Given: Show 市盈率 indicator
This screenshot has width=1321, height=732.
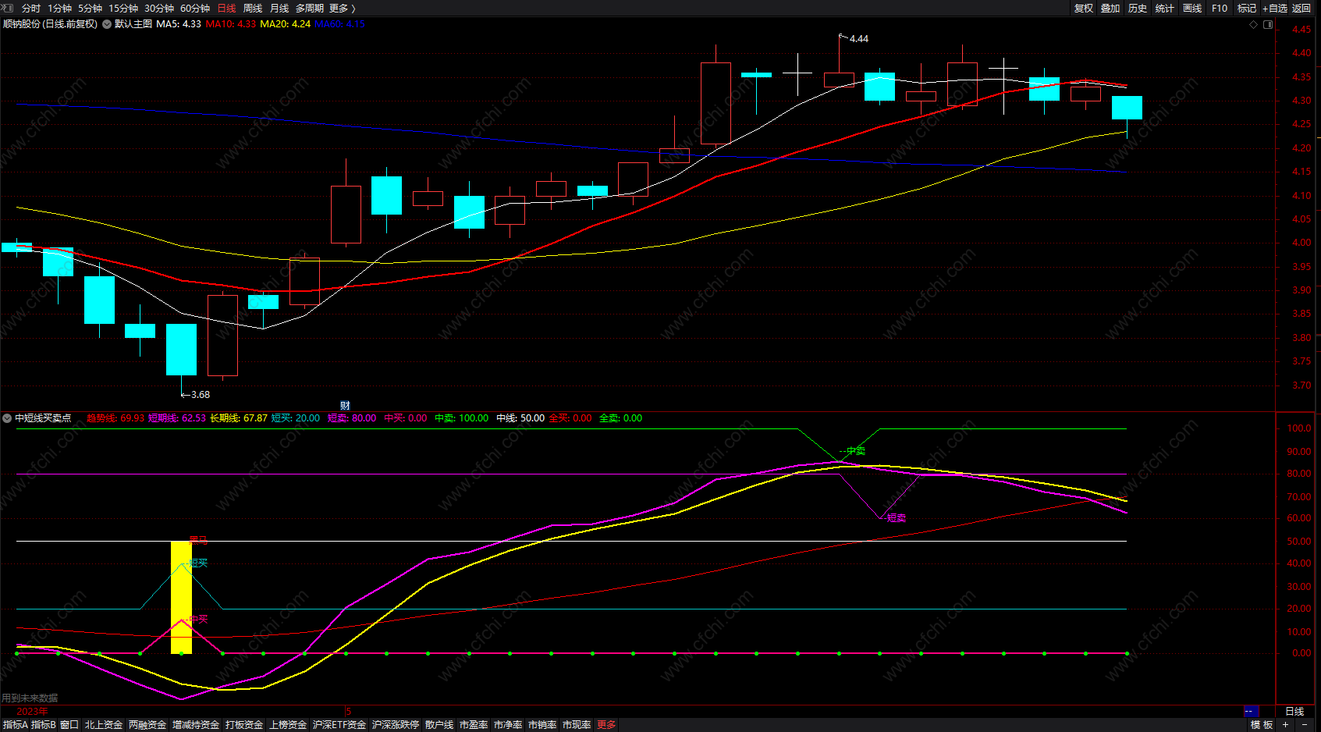Looking at the screenshot, I should pyautogui.click(x=474, y=725).
